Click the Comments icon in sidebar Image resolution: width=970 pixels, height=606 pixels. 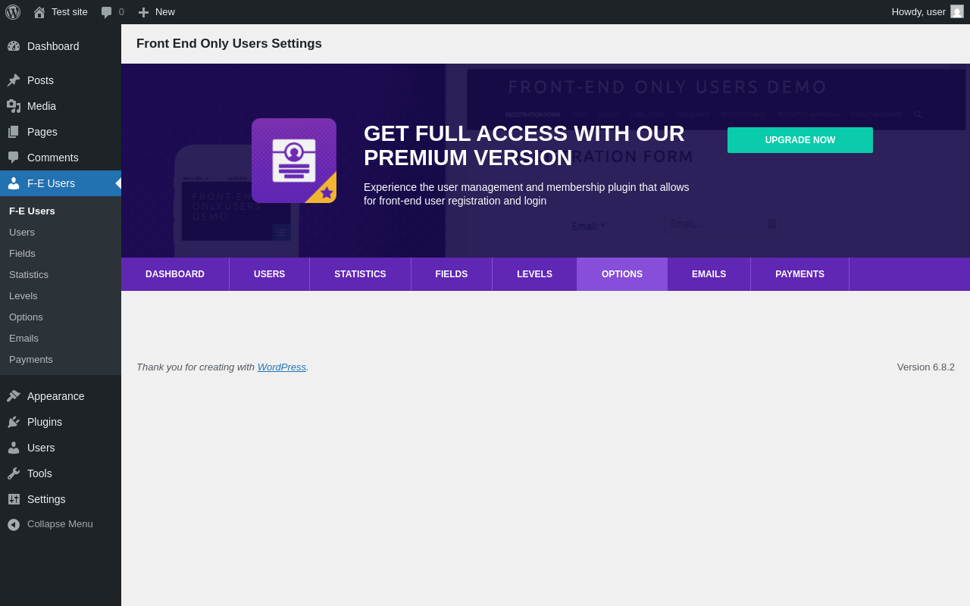[x=14, y=158]
